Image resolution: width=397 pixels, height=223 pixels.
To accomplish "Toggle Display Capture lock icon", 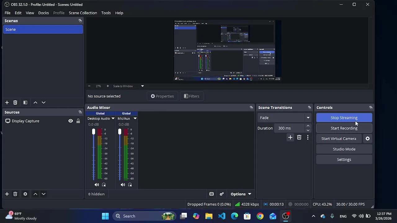I will coord(78,121).
